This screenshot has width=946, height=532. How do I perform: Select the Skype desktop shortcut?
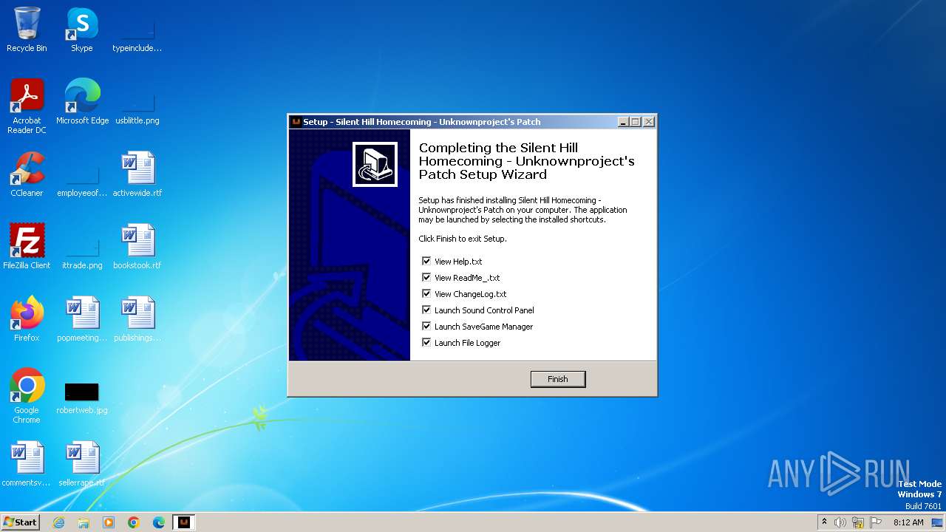(82, 30)
